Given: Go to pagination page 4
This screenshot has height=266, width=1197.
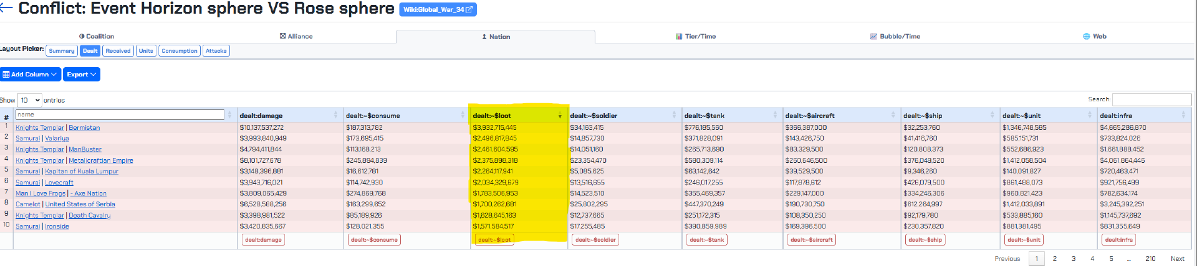Looking at the screenshot, I should point(1092,259).
